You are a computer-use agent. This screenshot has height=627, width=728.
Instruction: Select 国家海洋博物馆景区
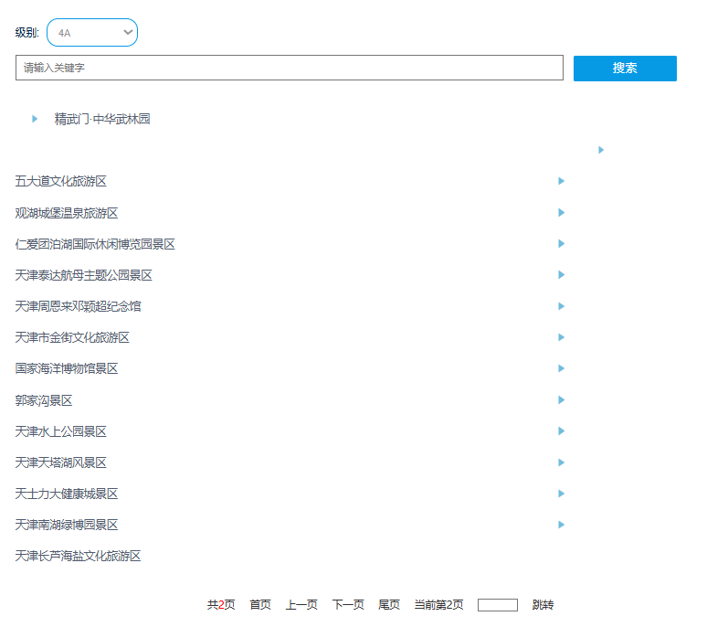coord(67,368)
